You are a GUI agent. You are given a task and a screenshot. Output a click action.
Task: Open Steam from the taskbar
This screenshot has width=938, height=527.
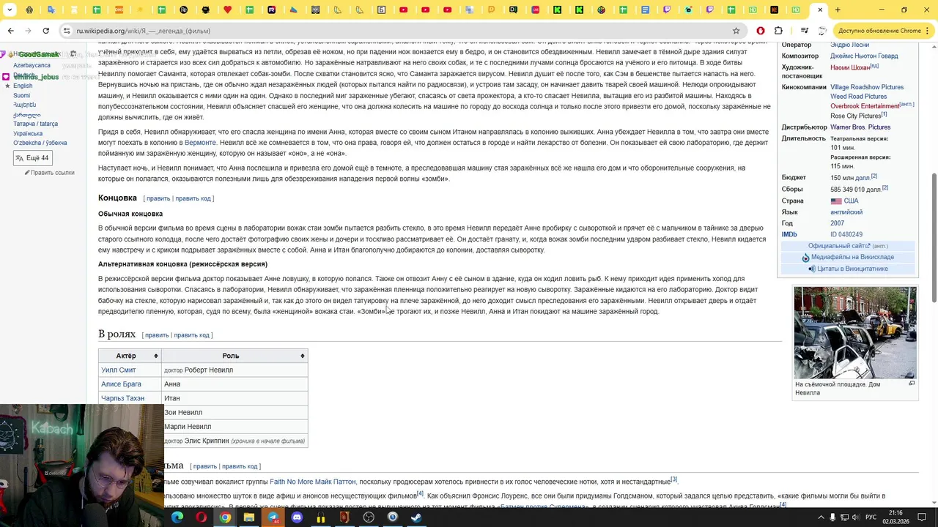coord(416,517)
